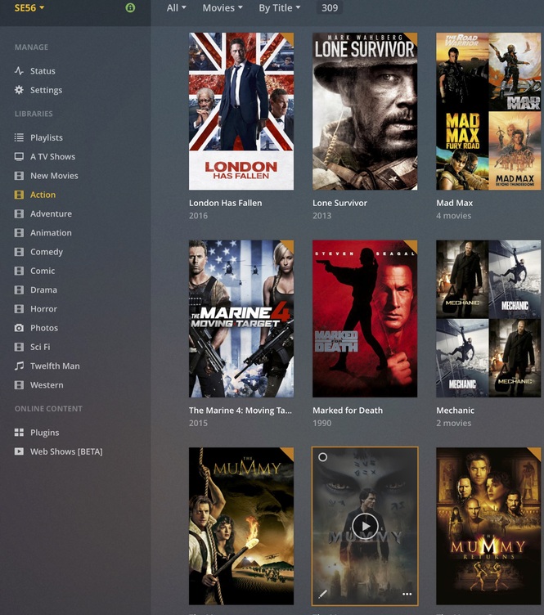
Task: Click the Web Shows play icon
Action: pos(19,451)
